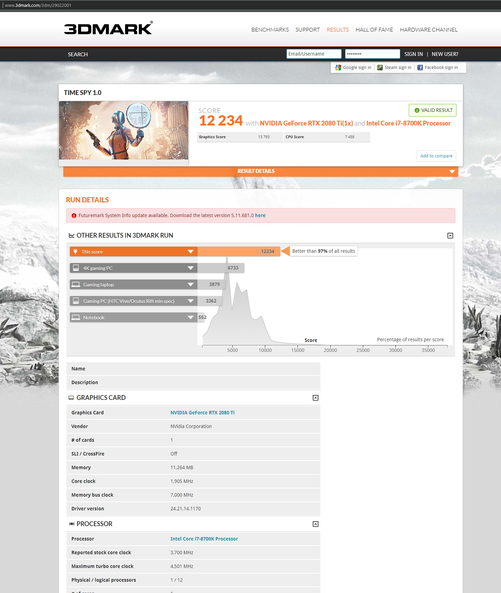
Task: Click the Email/Username input field
Action: pyautogui.click(x=314, y=54)
